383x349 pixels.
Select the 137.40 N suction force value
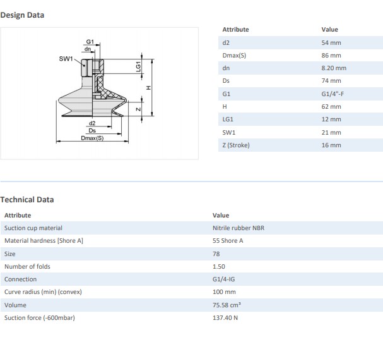(x=226, y=317)
